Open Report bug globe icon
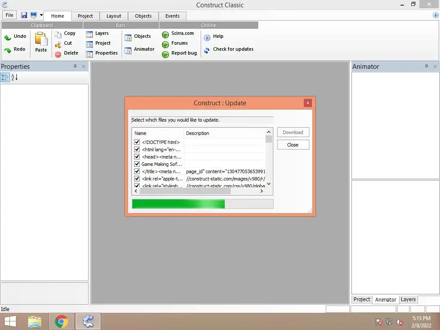 pos(165,54)
